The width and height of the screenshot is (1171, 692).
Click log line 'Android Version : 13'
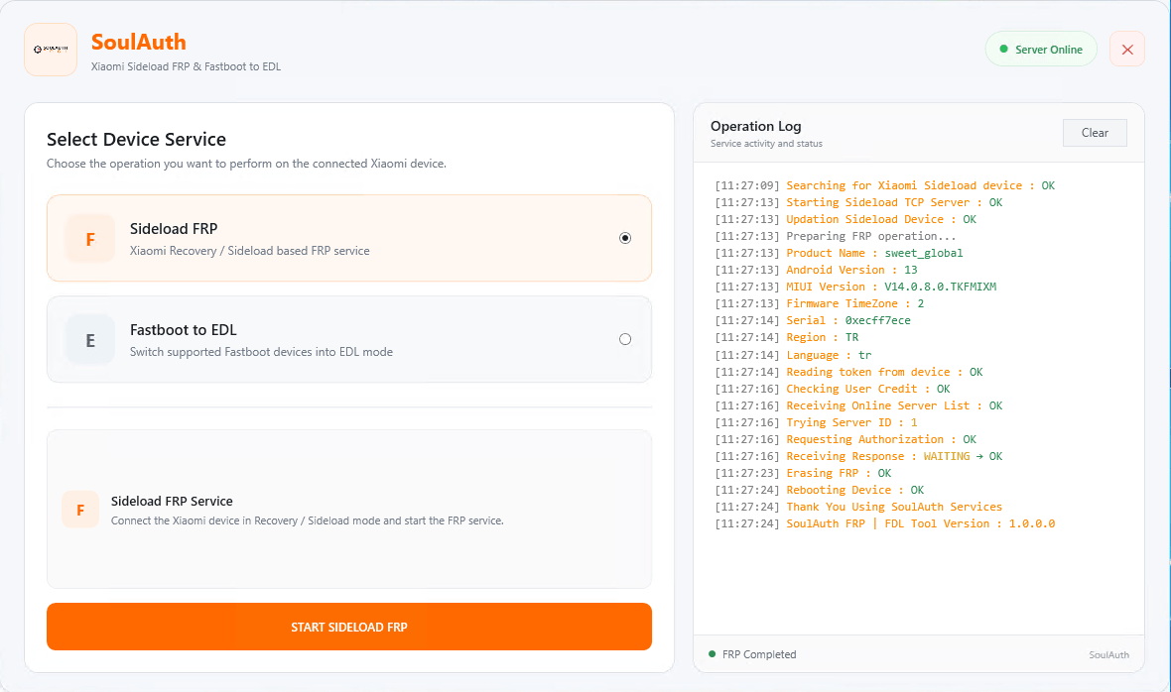coord(816,270)
